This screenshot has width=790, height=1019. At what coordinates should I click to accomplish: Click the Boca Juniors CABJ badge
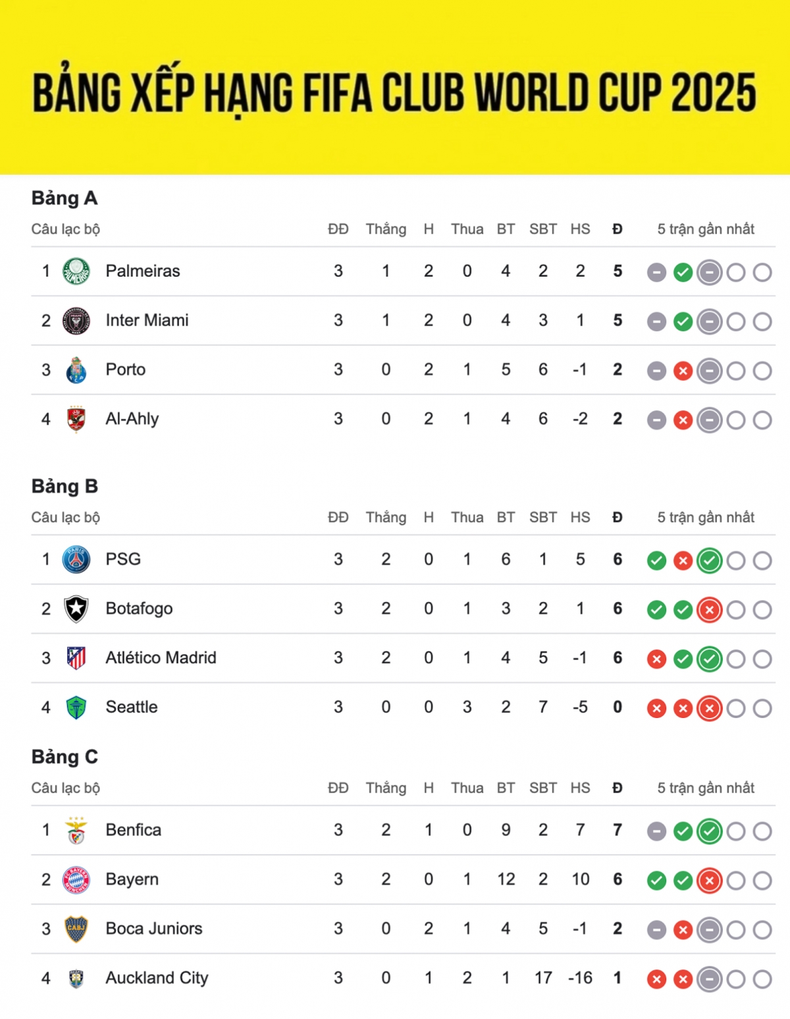pyautogui.click(x=76, y=929)
